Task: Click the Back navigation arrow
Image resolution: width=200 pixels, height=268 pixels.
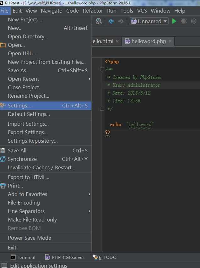Action: coord(111,21)
